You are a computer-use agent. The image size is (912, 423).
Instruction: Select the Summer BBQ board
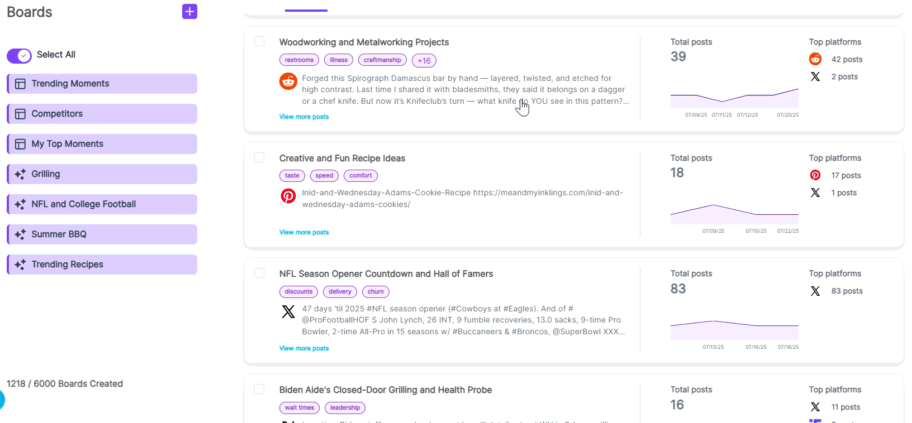click(59, 234)
